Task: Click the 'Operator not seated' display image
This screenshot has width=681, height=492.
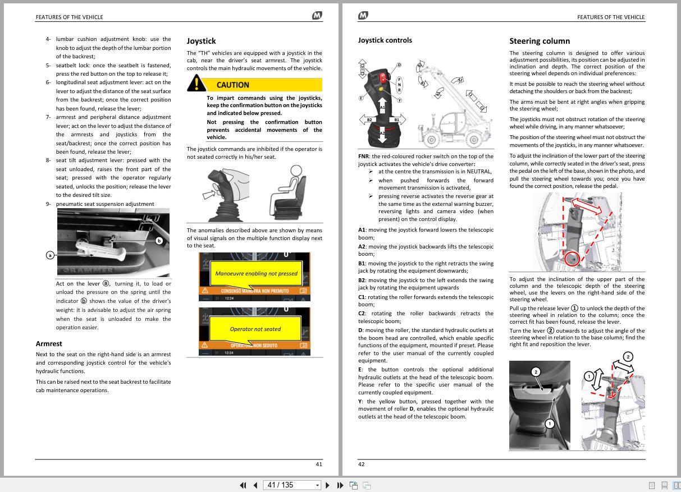Action: point(254,332)
